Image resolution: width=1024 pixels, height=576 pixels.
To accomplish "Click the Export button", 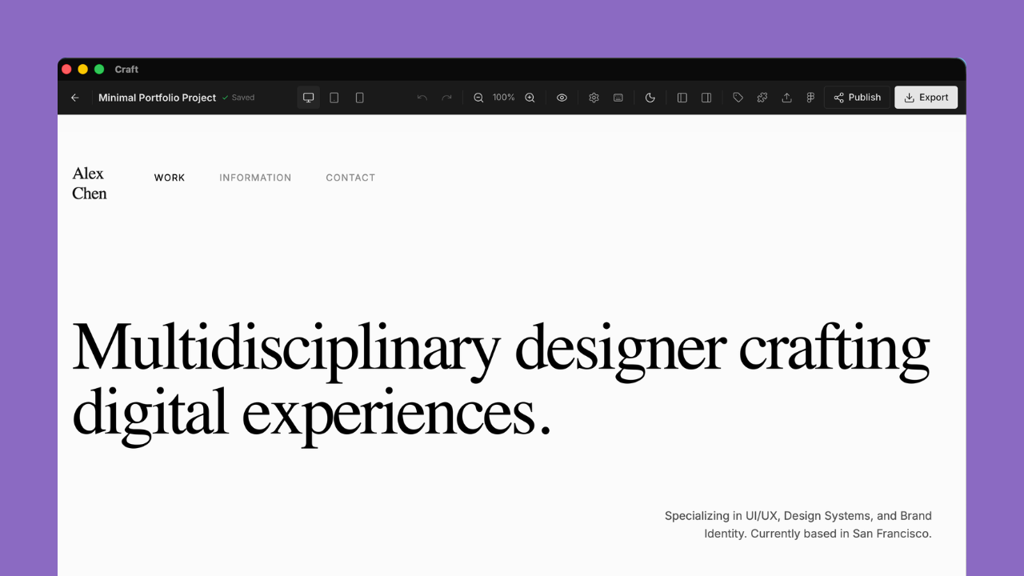I will coord(926,97).
